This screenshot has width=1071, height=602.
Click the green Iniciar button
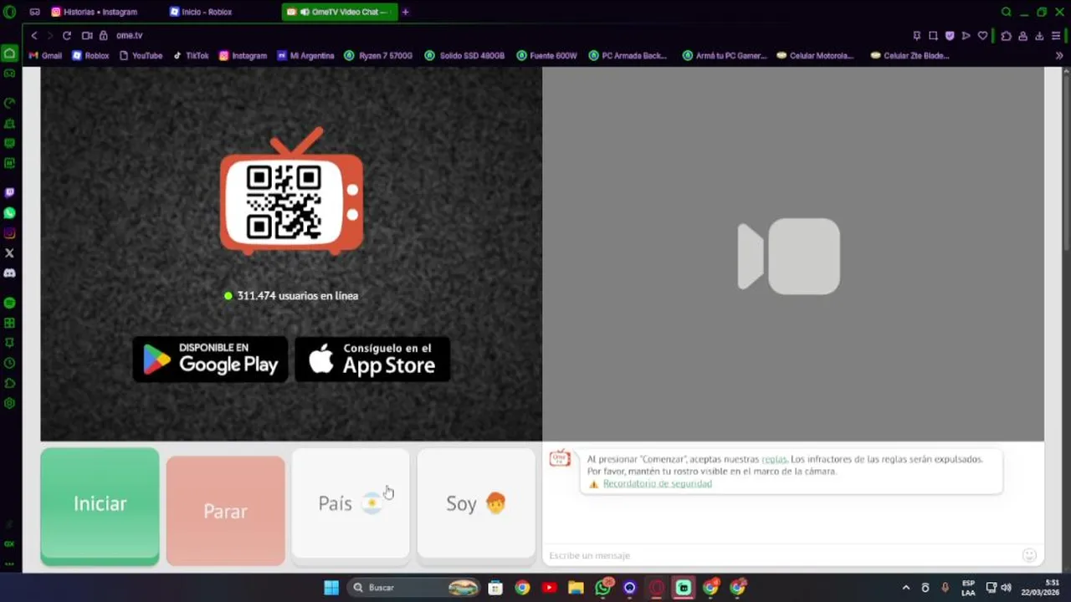tap(100, 506)
